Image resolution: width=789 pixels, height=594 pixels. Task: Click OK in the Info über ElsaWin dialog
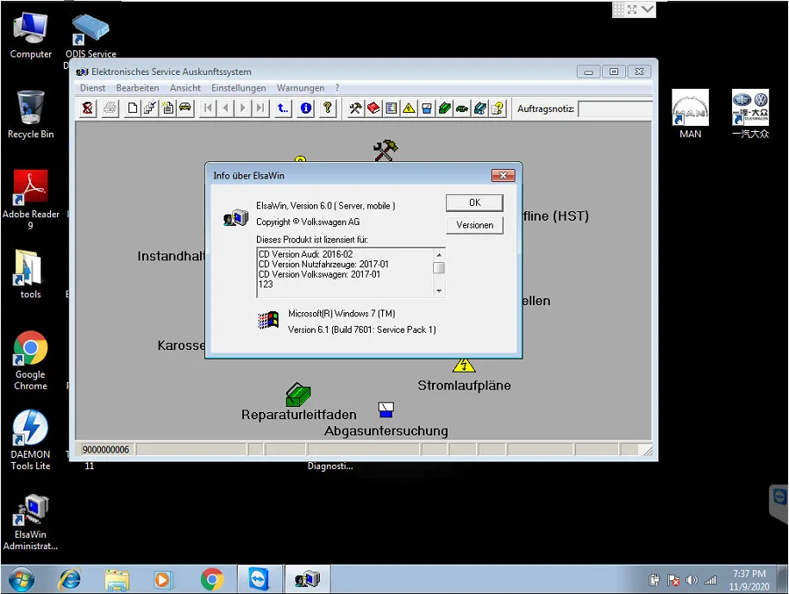click(x=474, y=203)
